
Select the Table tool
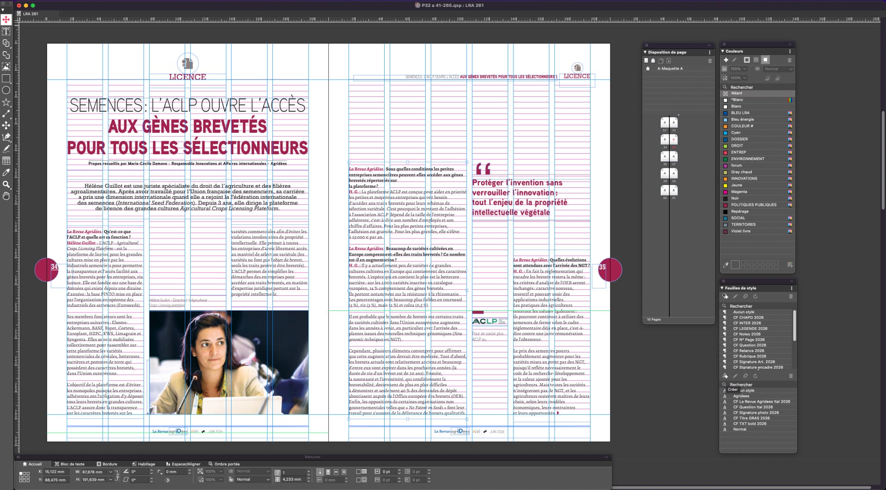(x=6, y=161)
